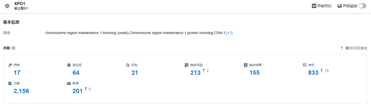Screen dimensions: 371x106
Task: Click the 专利 patent icon
Action: (x=304, y=65)
